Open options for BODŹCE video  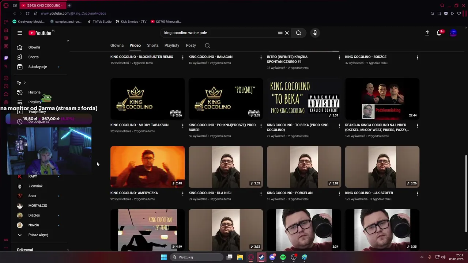click(417, 57)
